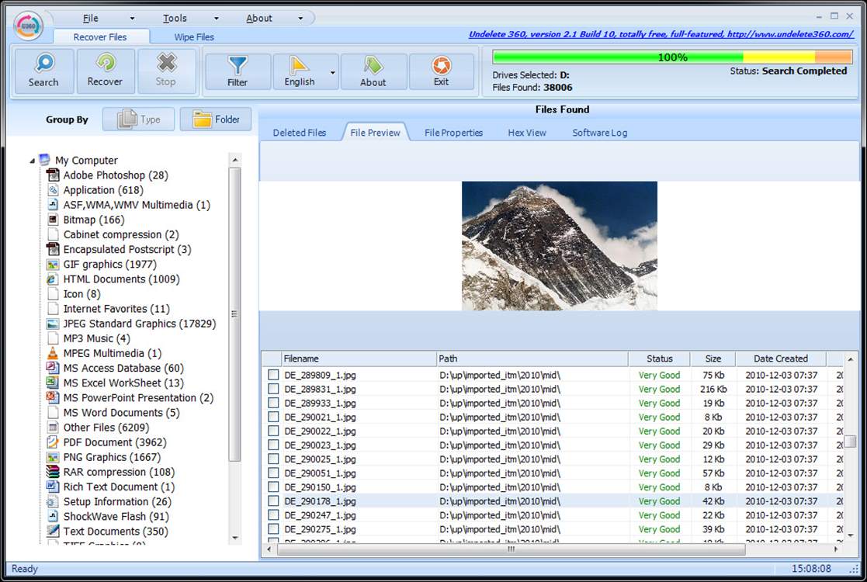Sort file list by Status column
The image size is (867, 582).
[x=659, y=359]
